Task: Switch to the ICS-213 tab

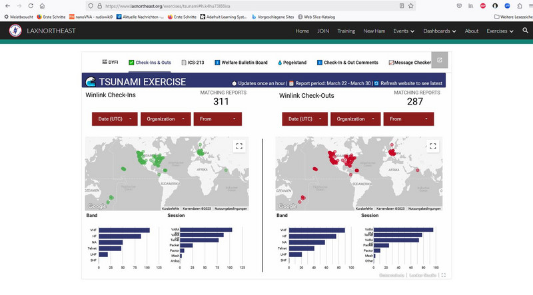Action: point(195,63)
